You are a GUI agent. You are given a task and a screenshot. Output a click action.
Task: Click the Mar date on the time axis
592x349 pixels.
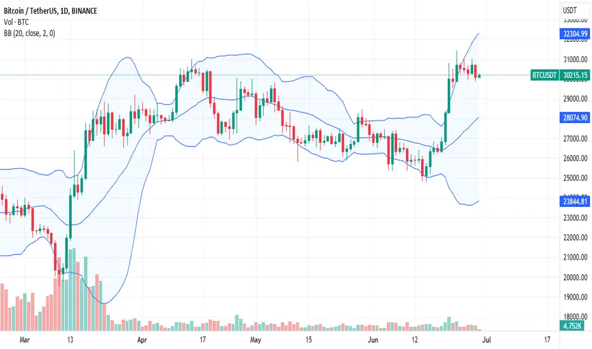(24, 340)
